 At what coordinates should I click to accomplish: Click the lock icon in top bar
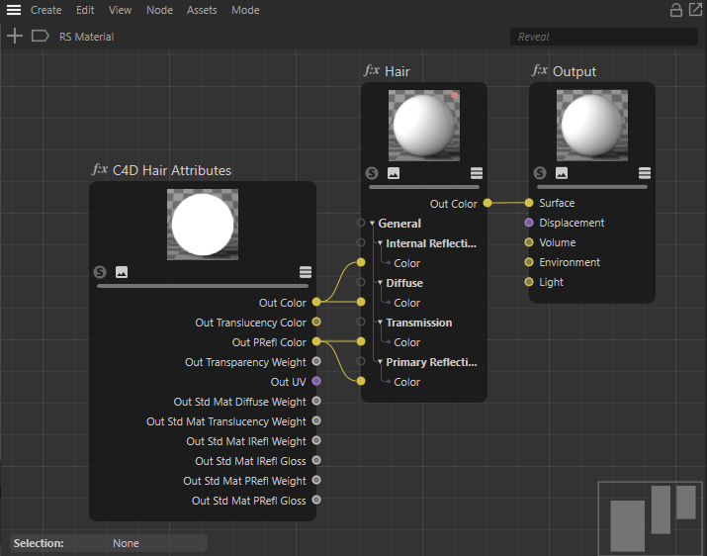[676, 10]
